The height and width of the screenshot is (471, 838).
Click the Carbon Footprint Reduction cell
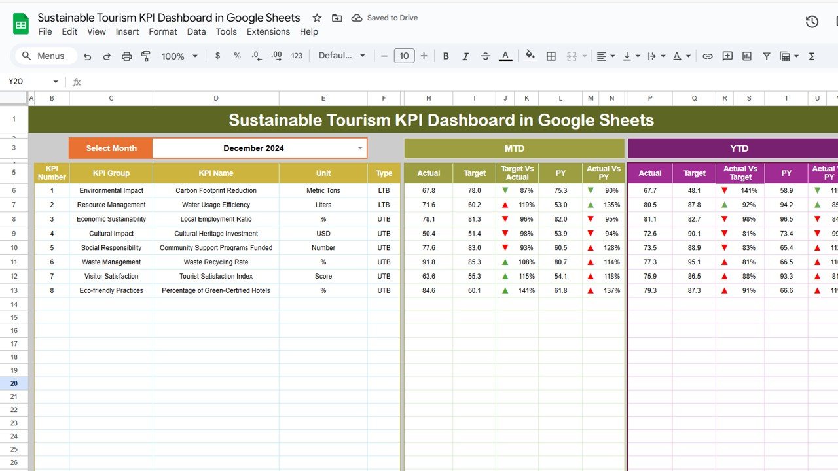click(x=216, y=191)
